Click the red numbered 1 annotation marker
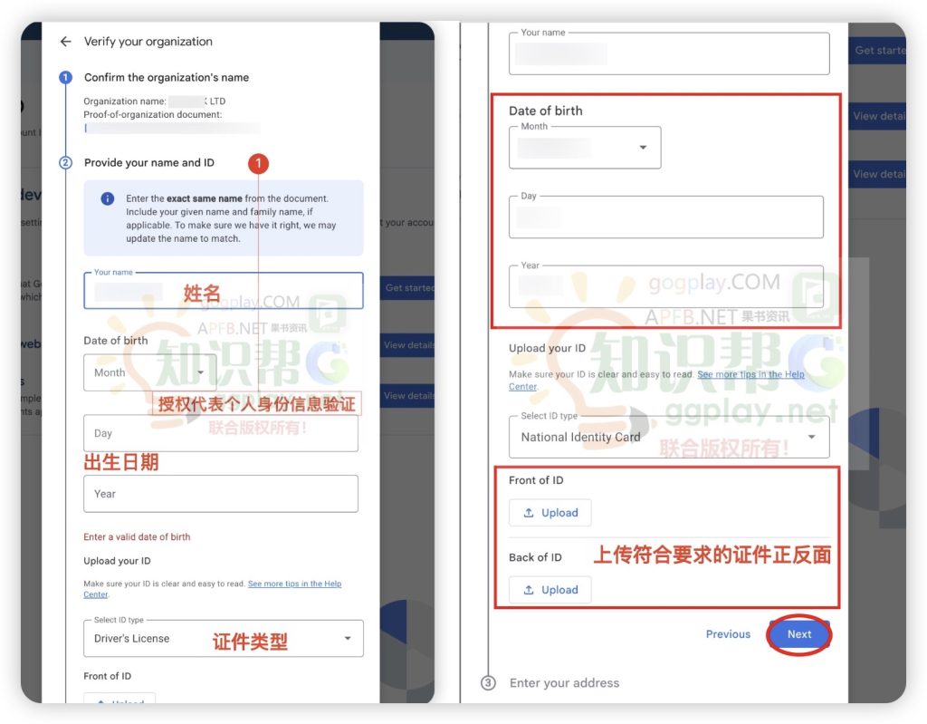The image size is (927, 724). point(258,163)
